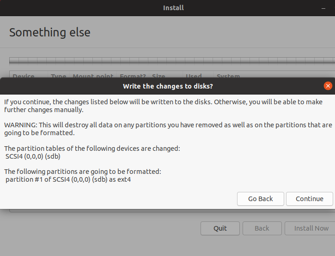Click the System column header

(228, 76)
